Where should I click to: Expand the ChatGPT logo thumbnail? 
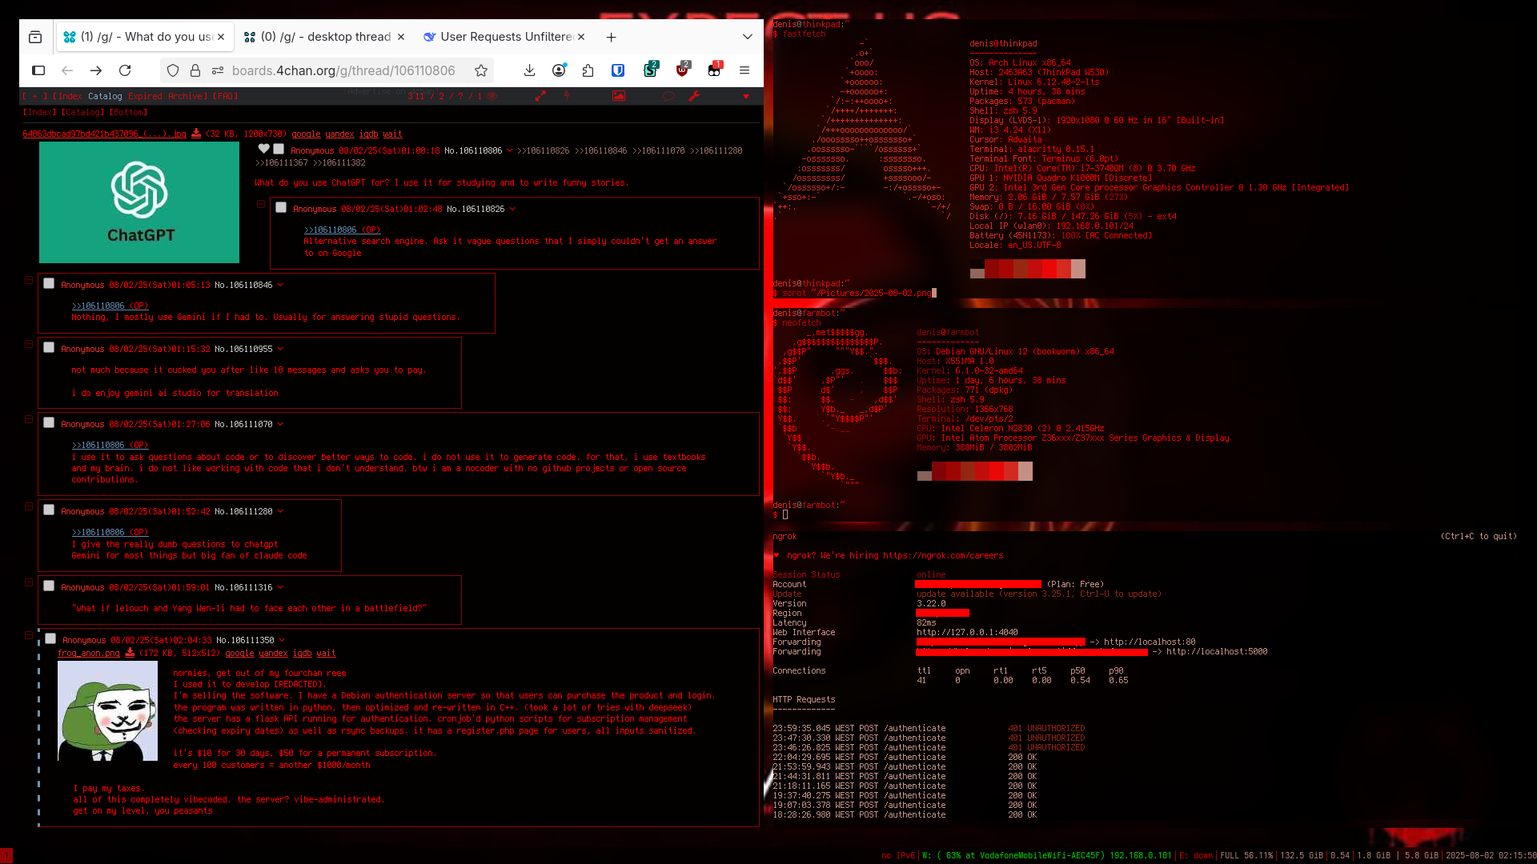click(139, 202)
